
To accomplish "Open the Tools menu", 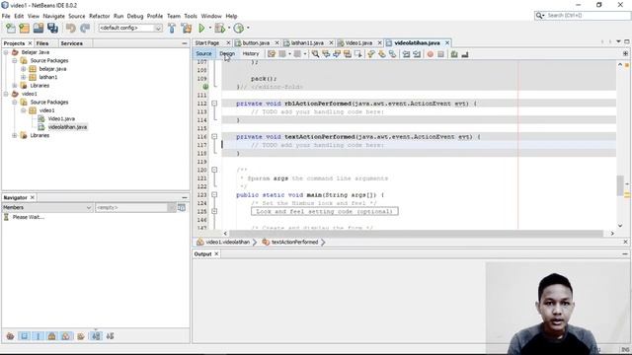I will click(x=191, y=16).
